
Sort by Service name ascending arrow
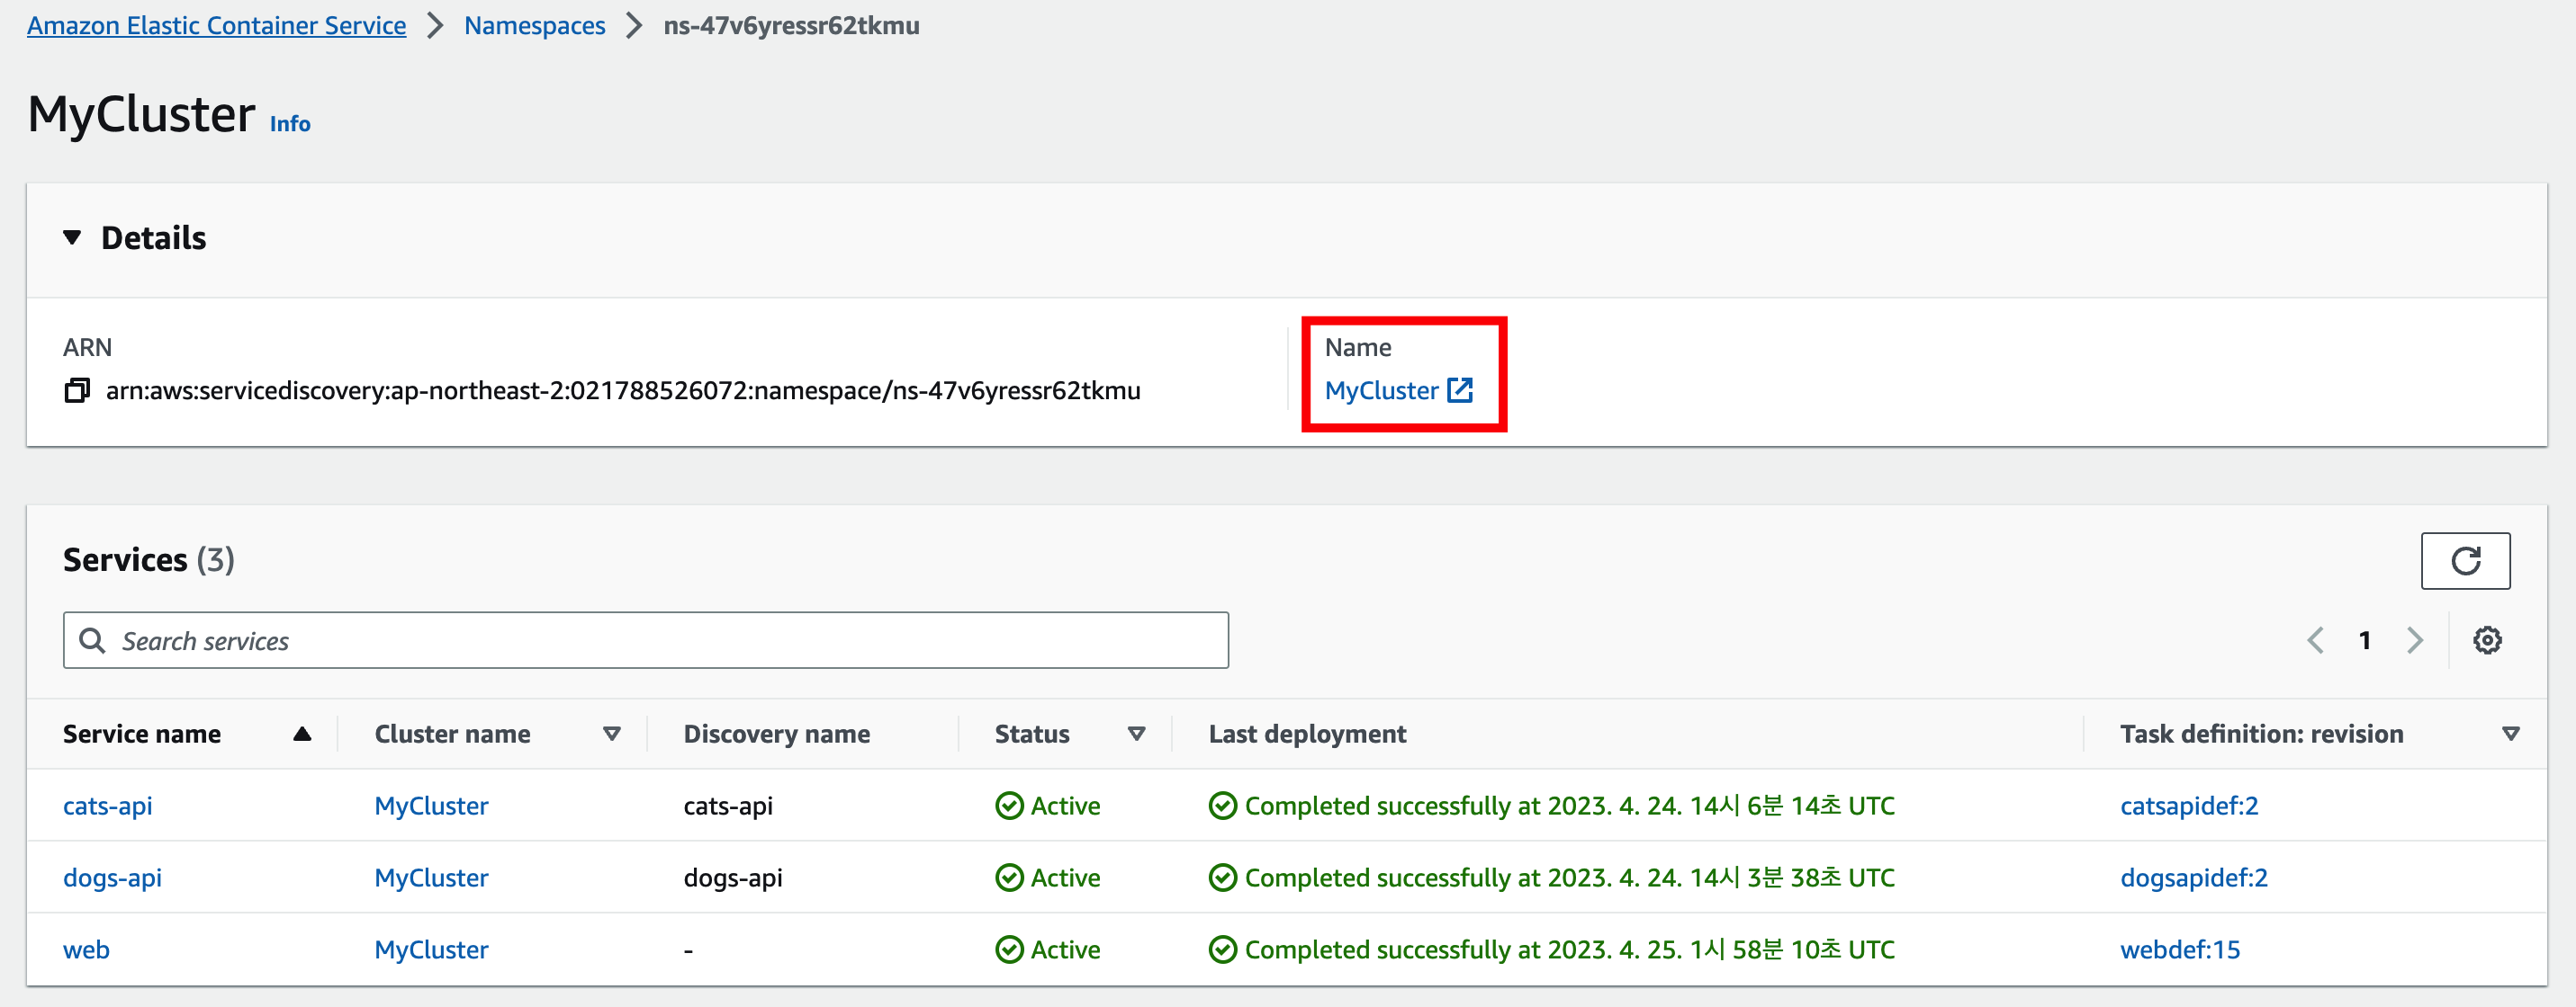[x=302, y=735]
